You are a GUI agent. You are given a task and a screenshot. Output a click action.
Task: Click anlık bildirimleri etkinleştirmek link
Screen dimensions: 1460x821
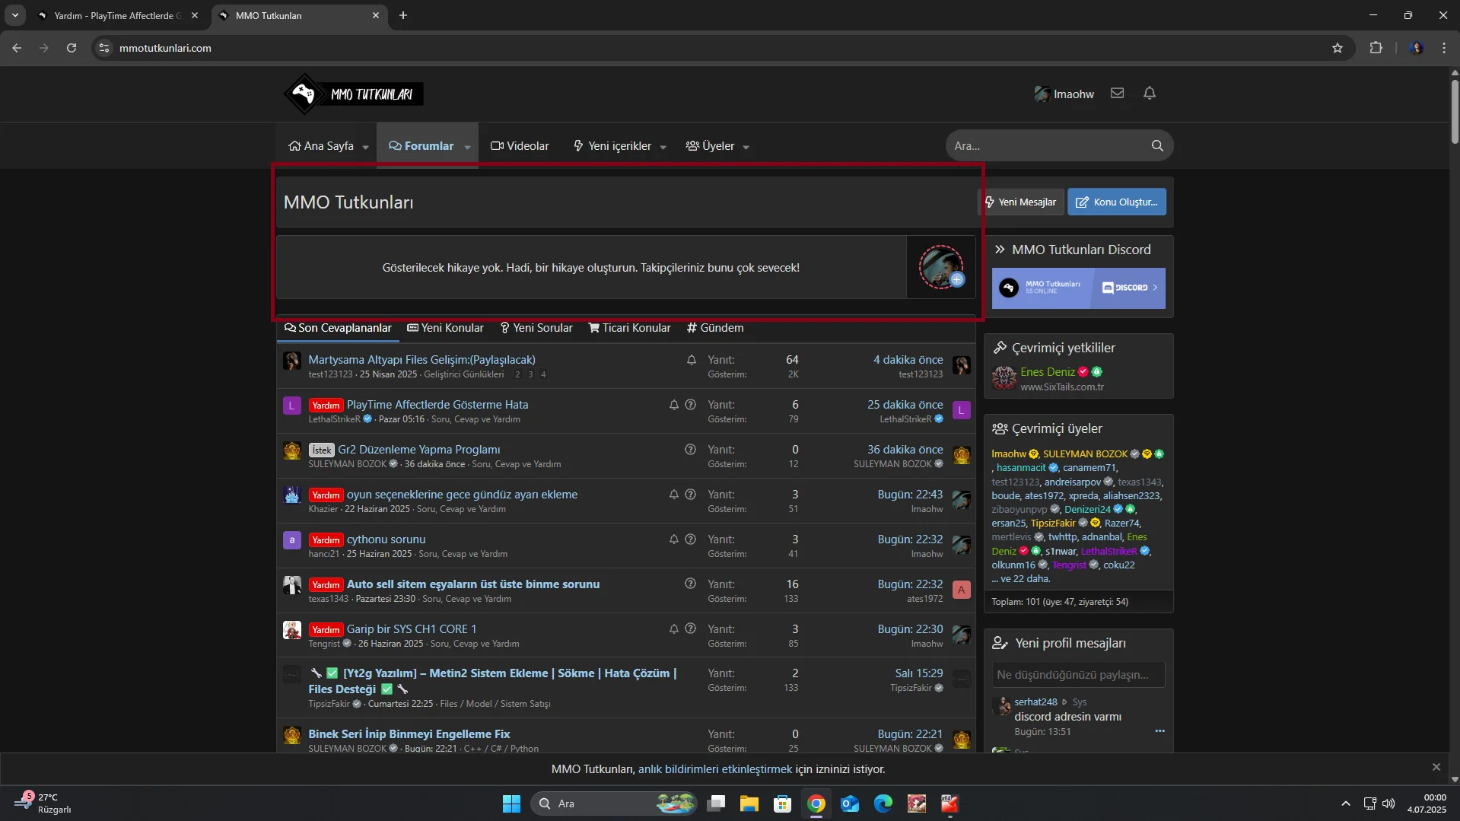(x=714, y=769)
